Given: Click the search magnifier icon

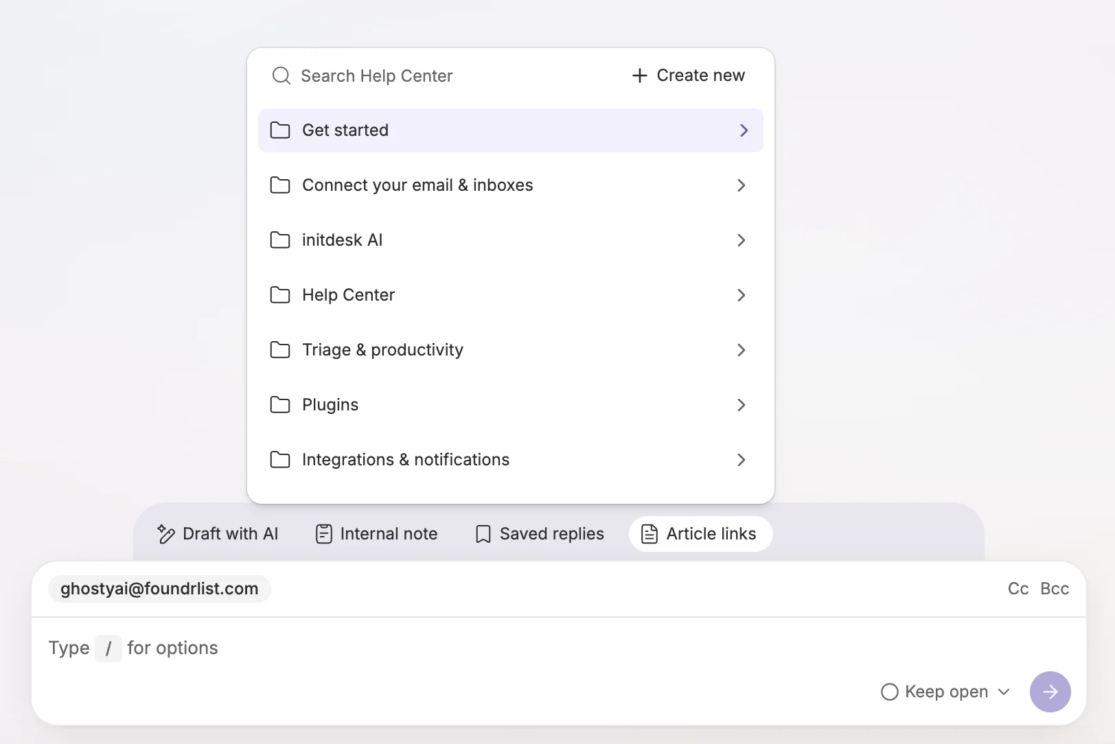Looking at the screenshot, I should (281, 75).
